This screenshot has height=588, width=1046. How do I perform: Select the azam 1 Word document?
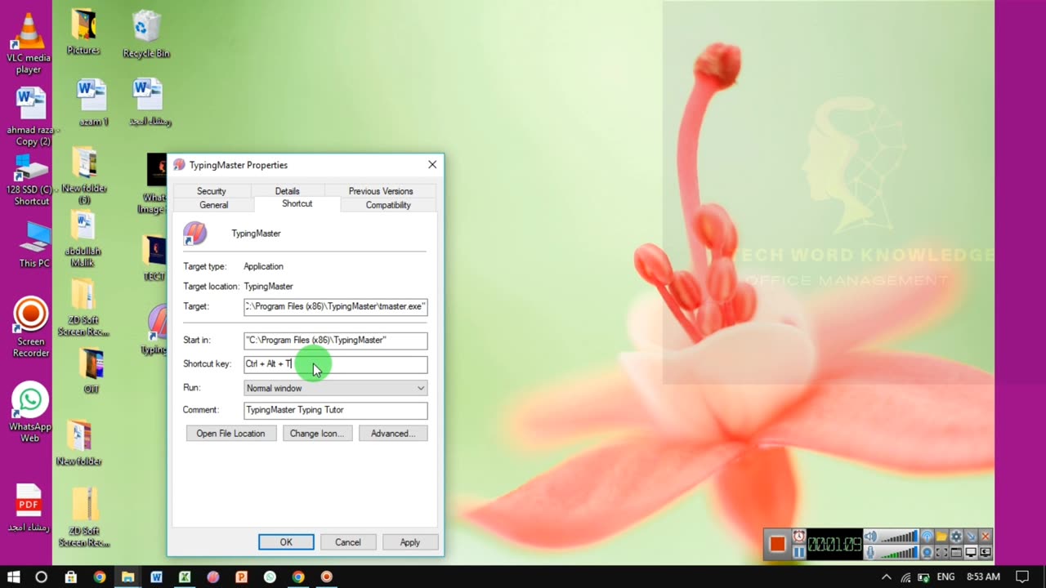click(93, 103)
